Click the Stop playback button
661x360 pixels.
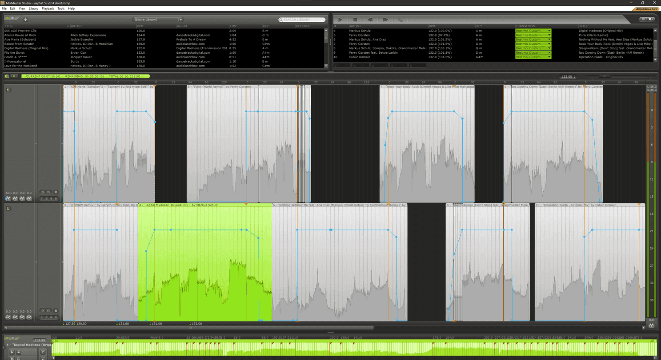point(355,20)
